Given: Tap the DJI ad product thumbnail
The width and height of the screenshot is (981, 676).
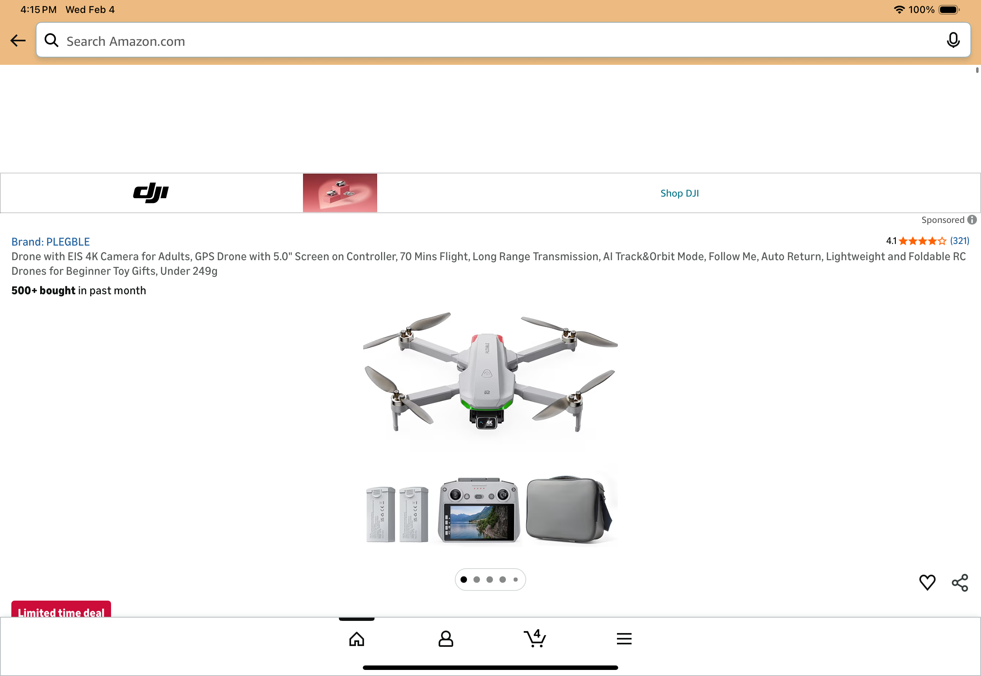Looking at the screenshot, I should 340,193.
